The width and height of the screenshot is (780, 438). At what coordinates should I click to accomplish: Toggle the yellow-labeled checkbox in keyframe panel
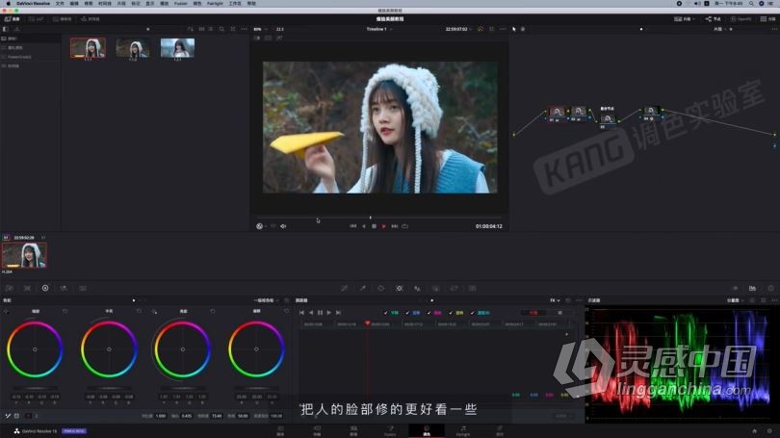pyautogui.click(x=451, y=313)
